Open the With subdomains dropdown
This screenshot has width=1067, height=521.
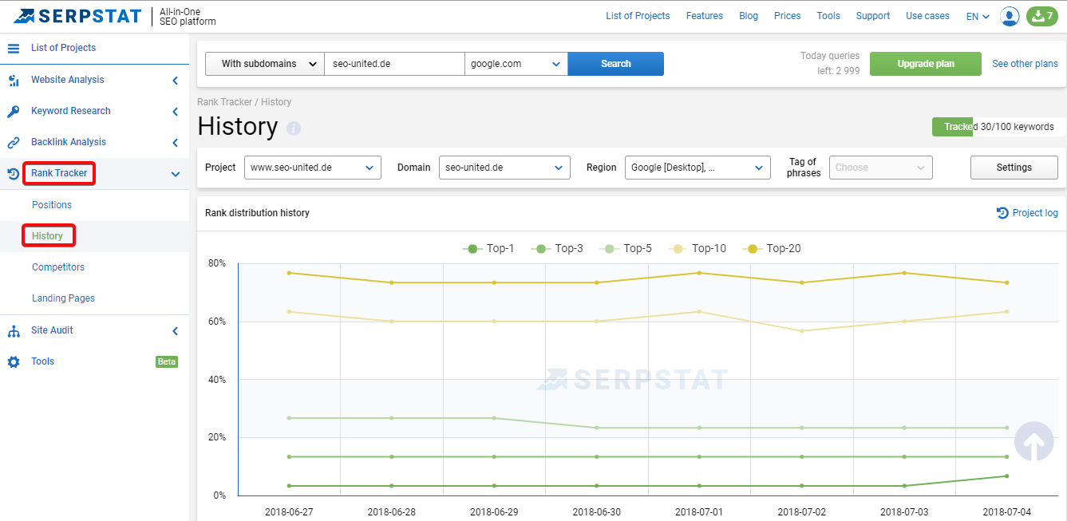(x=265, y=64)
